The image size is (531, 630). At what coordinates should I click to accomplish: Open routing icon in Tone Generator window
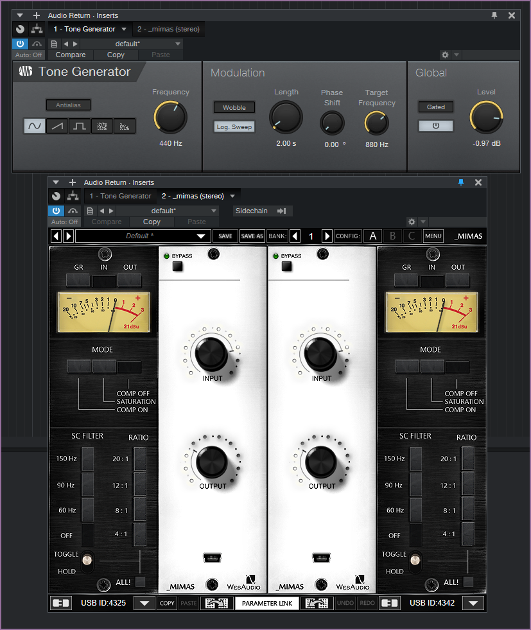click(37, 29)
